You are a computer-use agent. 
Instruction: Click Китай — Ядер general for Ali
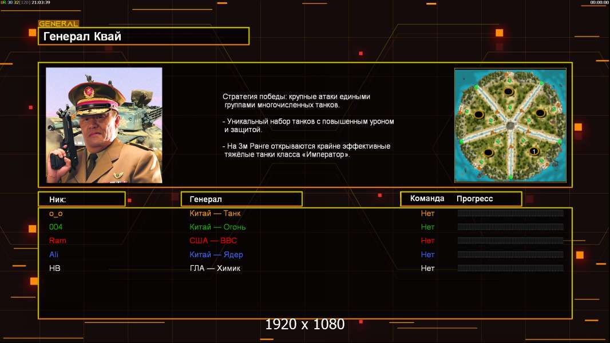point(220,254)
